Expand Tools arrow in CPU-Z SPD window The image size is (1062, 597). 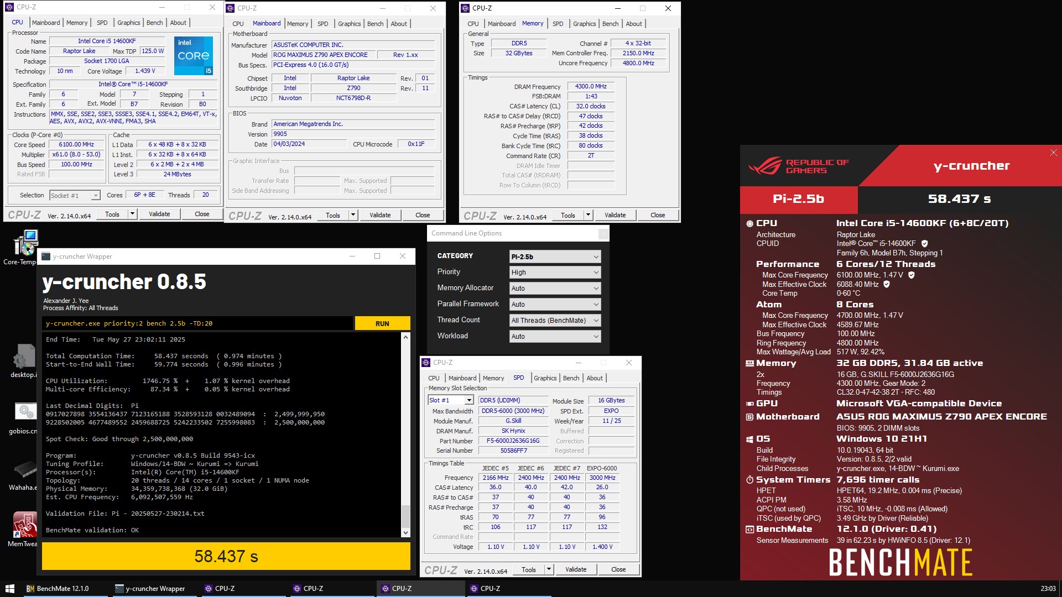[x=549, y=569]
